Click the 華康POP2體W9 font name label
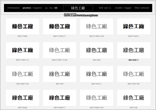Viewport: 156px width, 110px height. coord(23,36)
